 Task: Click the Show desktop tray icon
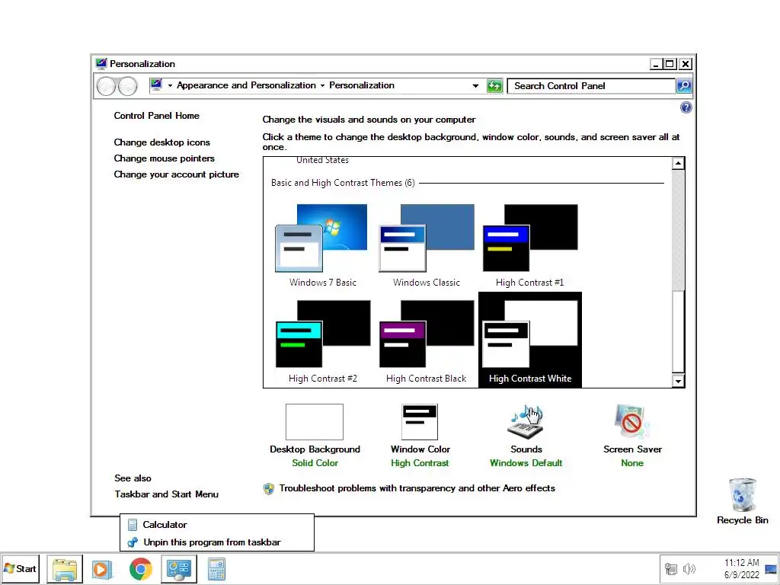click(x=771, y=568)
